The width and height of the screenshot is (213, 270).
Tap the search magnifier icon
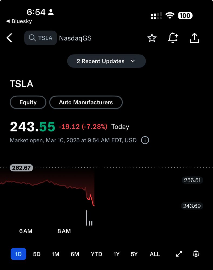click(x=32, y=38)
